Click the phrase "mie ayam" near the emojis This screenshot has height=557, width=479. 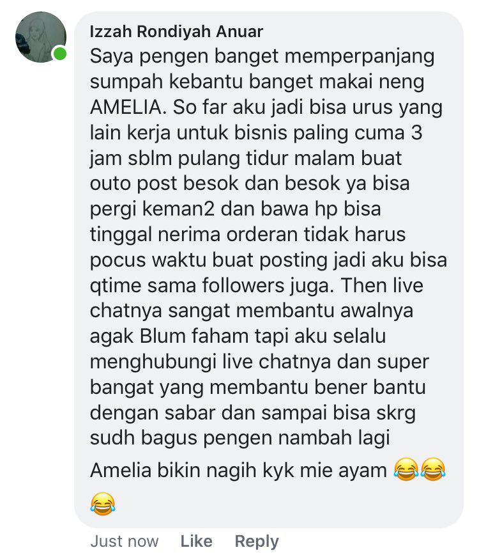coord(343,471)
